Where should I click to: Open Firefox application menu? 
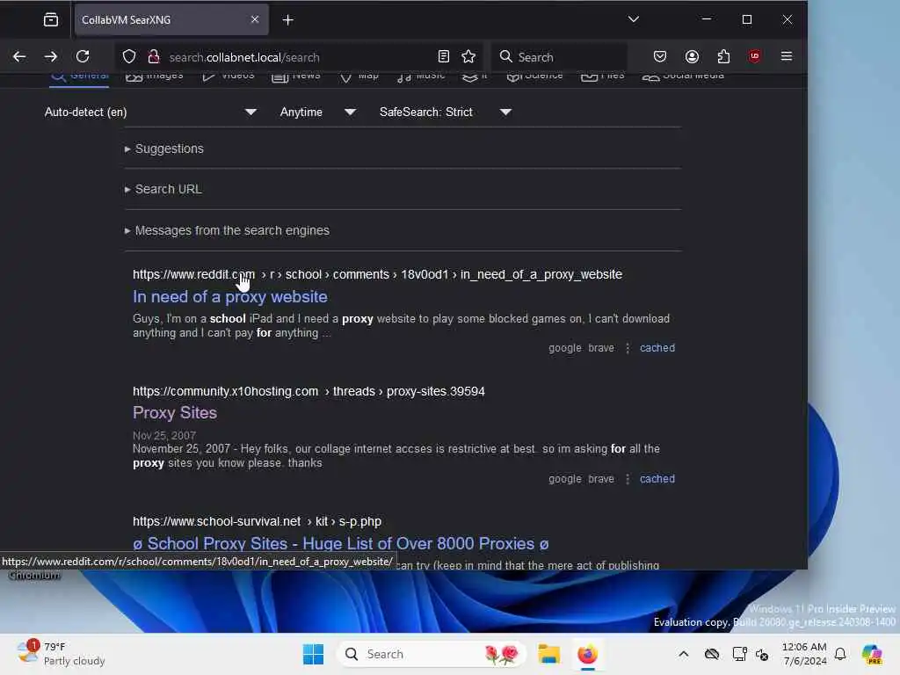[787, 56]
